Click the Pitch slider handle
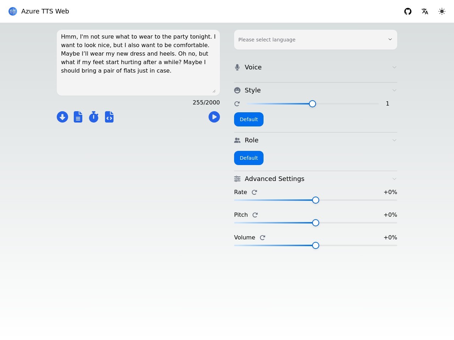Image resolution: width=454 pixels, height=340 pixels. click(316, 223)
